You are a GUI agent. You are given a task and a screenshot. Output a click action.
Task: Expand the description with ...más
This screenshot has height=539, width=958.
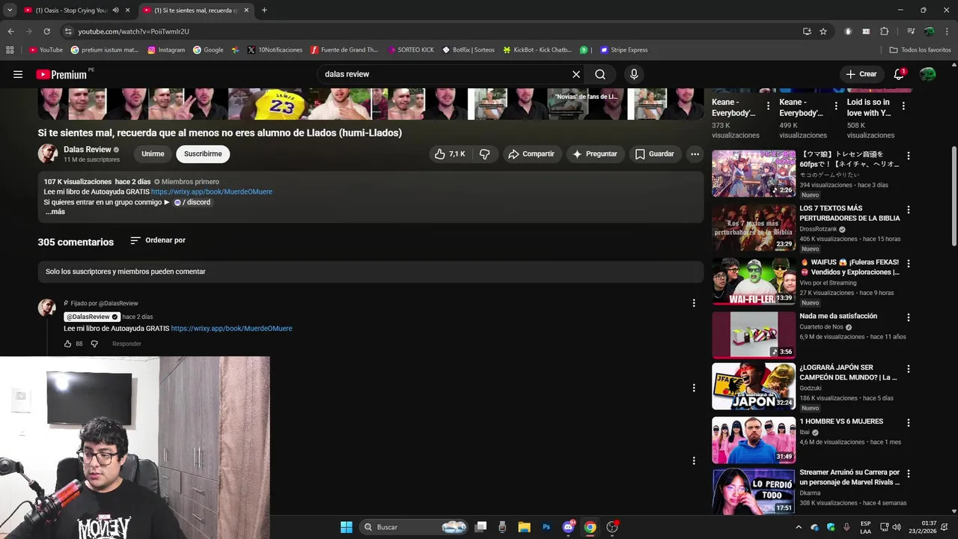tap(55, 212)
